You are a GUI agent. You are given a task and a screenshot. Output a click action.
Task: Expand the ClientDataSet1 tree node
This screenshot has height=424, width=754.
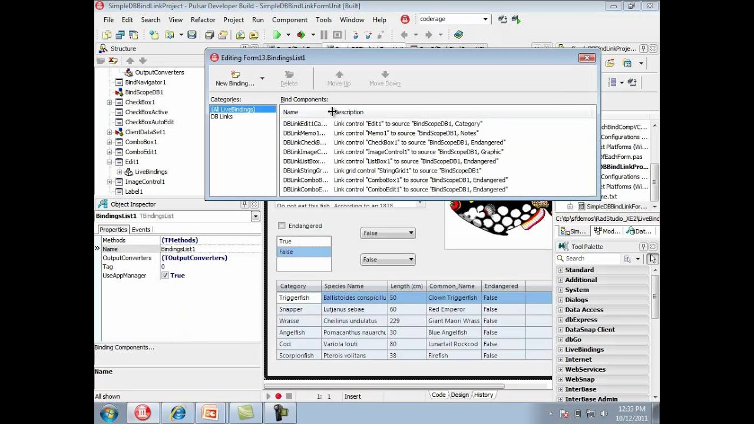coord(109,132)
